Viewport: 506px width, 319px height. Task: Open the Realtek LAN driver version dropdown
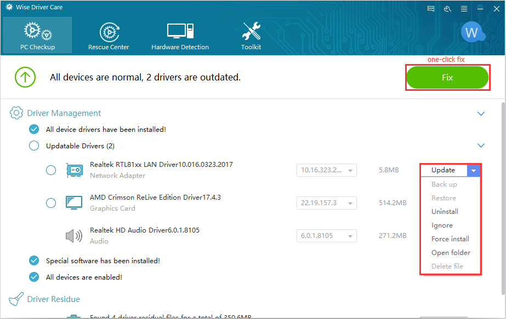349,170
